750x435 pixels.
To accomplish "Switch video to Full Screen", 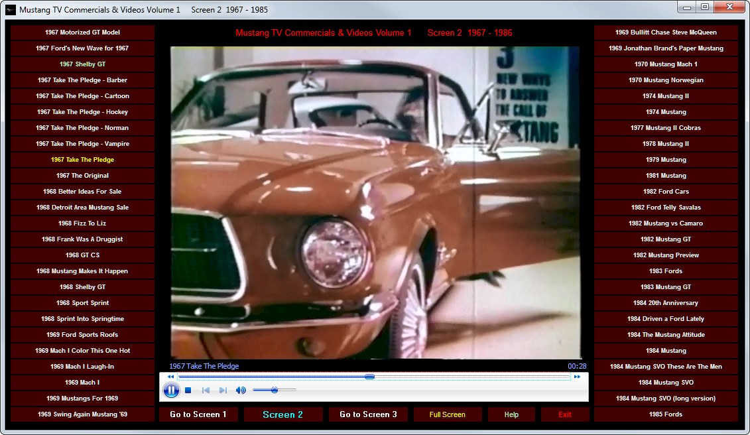I will pyautogui.click(x=447, y=414).
